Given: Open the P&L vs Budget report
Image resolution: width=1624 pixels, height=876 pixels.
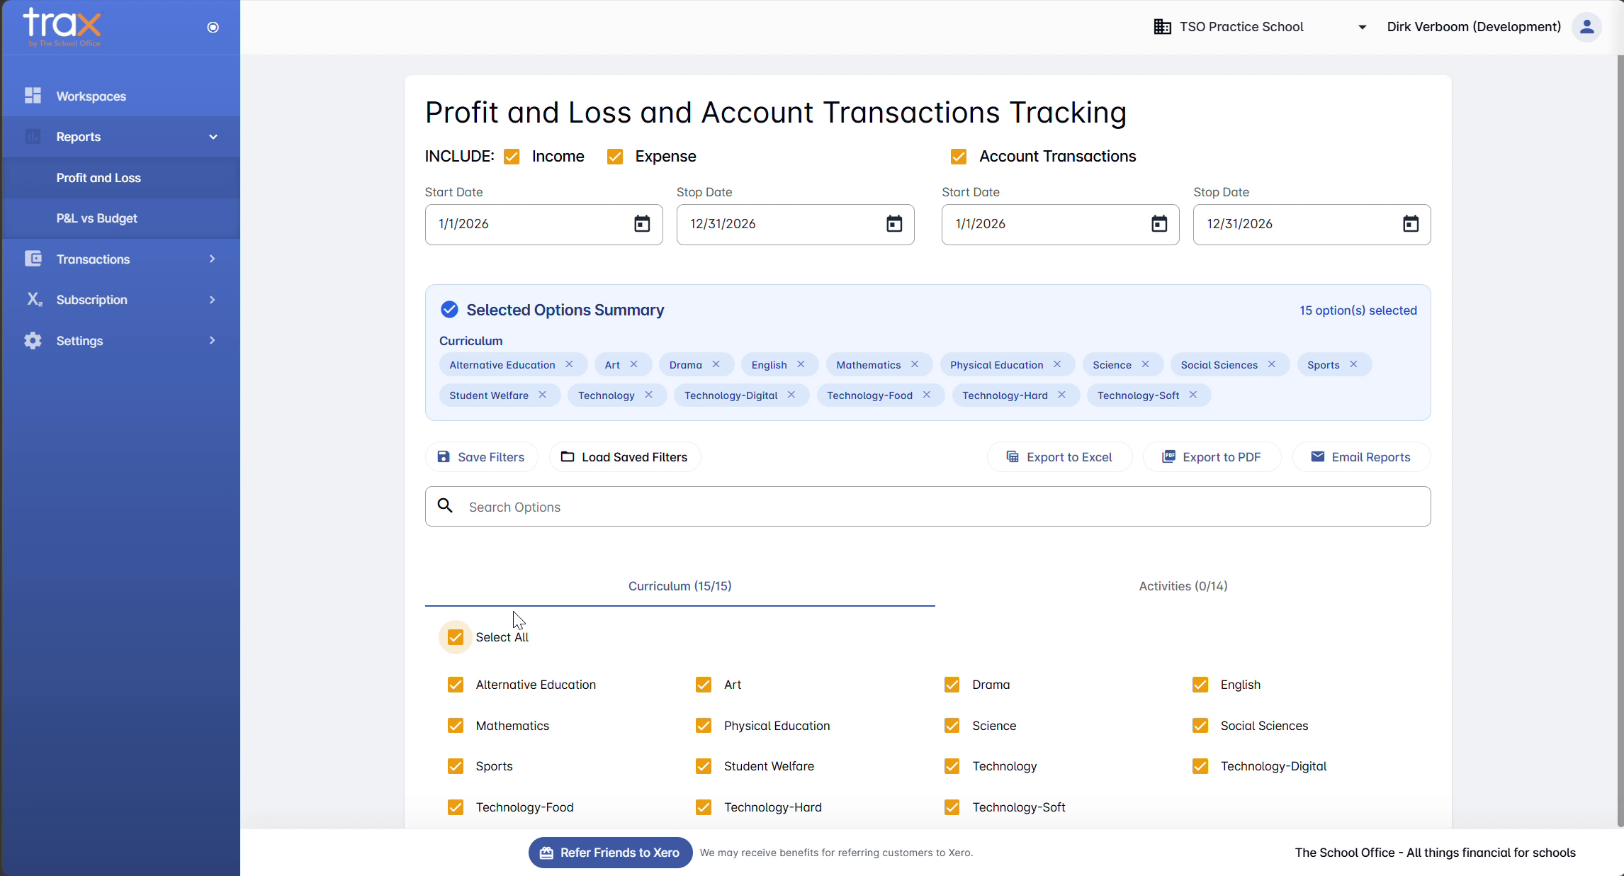Looking at the screenshot, I should pos(97,218).
